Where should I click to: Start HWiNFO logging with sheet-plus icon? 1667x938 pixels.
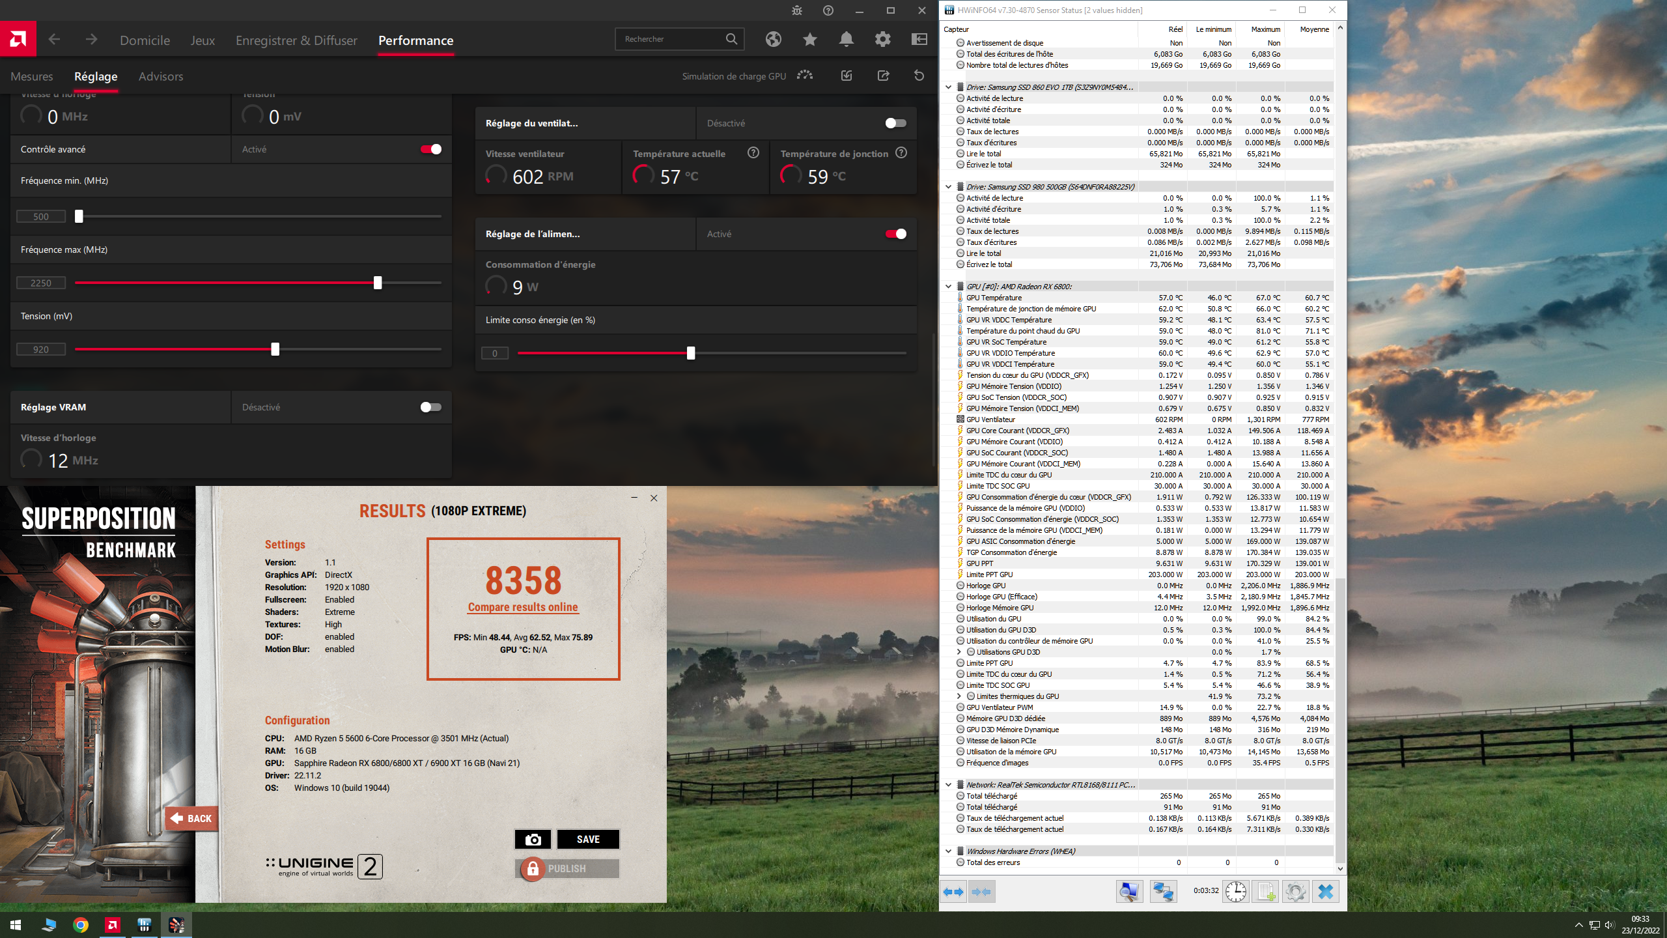(1265, 891)
